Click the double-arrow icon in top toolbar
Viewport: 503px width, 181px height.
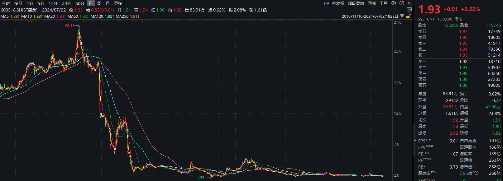409,3
